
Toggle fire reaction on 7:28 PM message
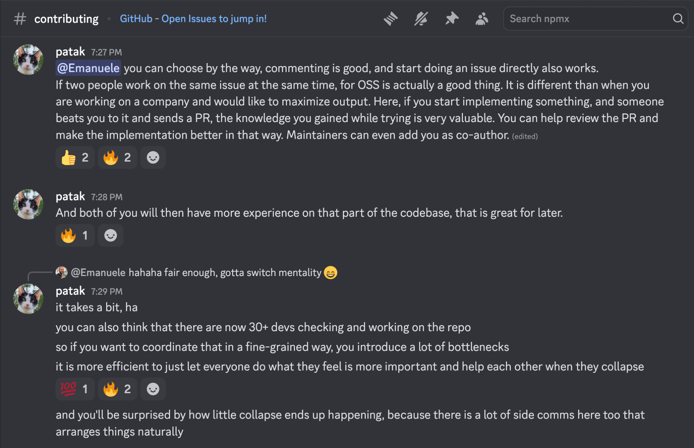pos(75,236)
